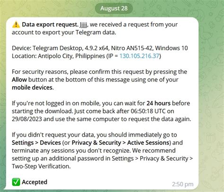Click the August 28 date badge

click(x=114, y=9)
